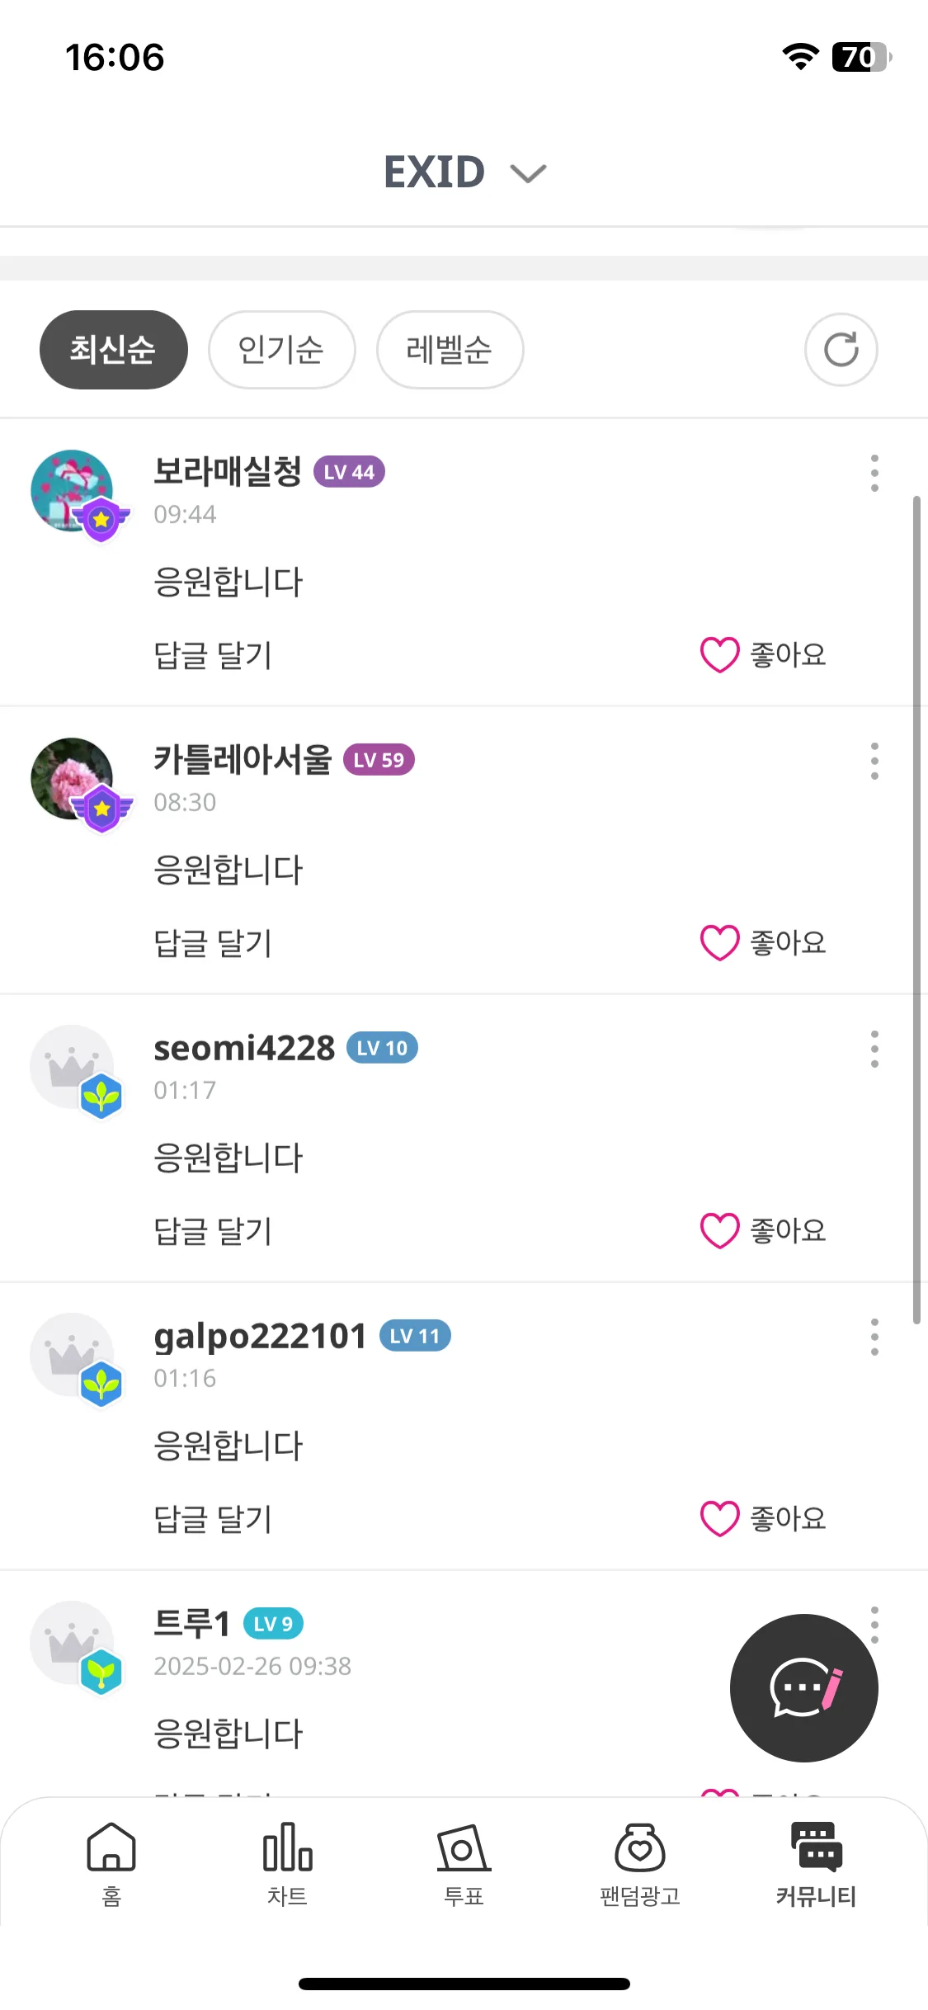Click the vertical scrollbar on the right
Viewport: 928px width, 2010px height.
pyautogui.click(x=916, y=909)
